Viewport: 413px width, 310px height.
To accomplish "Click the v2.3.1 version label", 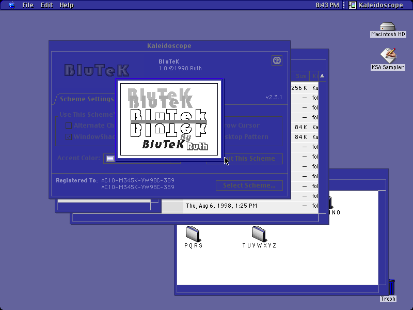I will [274, 97].
